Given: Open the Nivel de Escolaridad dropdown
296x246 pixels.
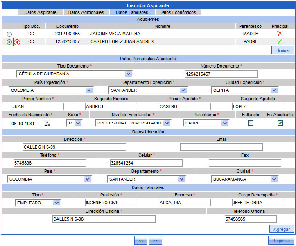Looking at the screenshot, I should 133,123.
